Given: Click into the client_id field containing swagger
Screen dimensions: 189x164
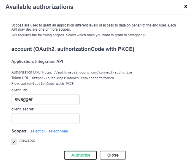Looking at the screenshot, I should tap(46, 99).
